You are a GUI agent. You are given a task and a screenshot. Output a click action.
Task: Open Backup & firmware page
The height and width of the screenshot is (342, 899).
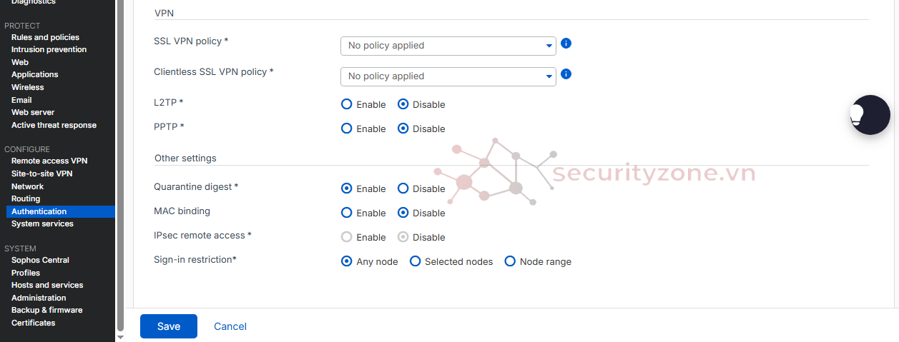point(46,310)
